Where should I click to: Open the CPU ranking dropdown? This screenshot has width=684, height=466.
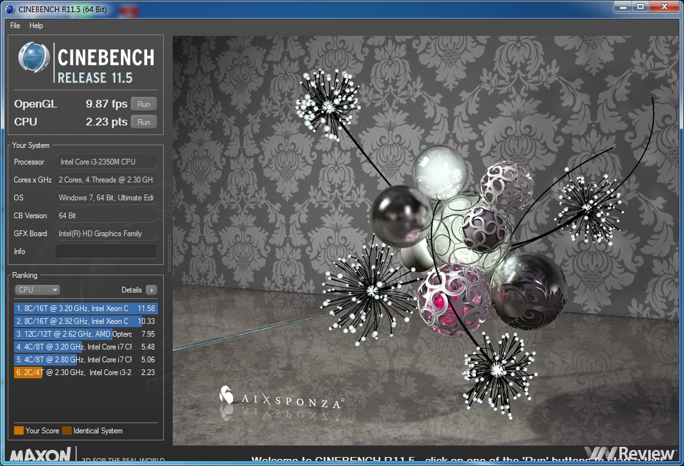pyautogui.click(x=38, y=290)
